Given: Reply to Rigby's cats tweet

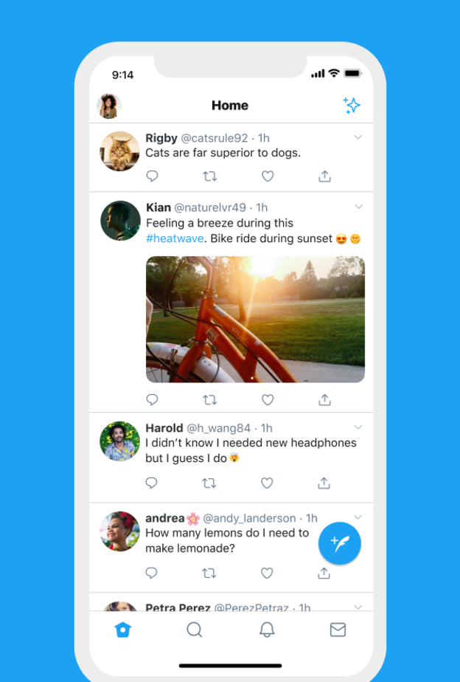Looking at the screenshot, I should (152, 176).
